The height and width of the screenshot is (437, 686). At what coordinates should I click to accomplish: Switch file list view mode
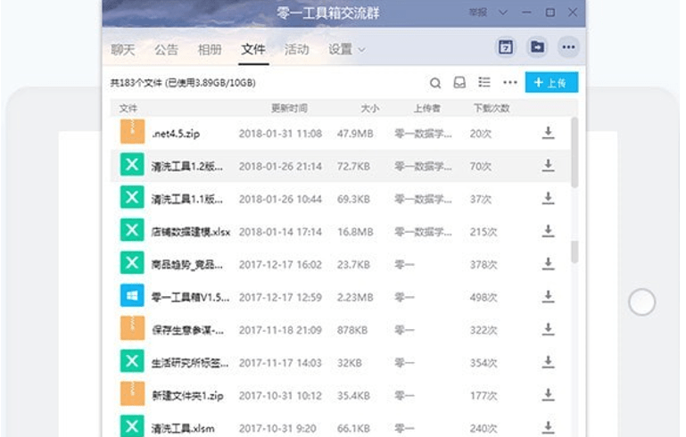pyautogui.click(x=484, y=82)
